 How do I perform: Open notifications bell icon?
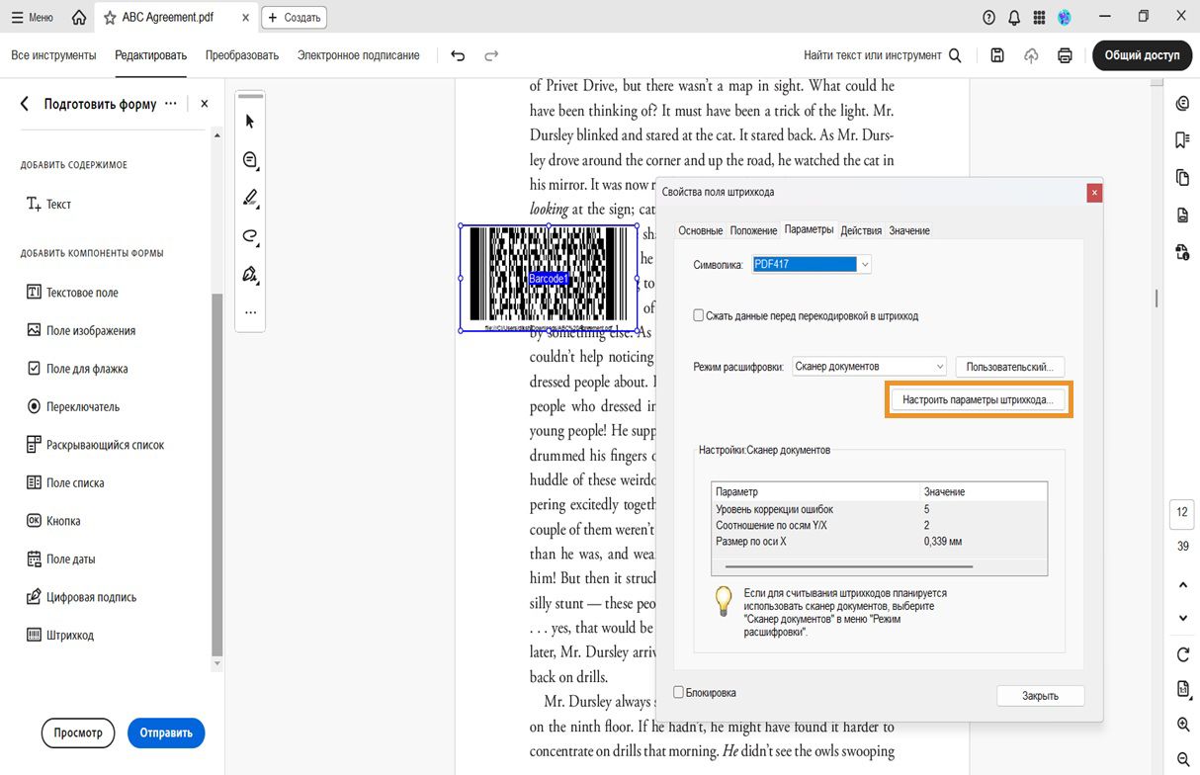[x=1014, y=17]
